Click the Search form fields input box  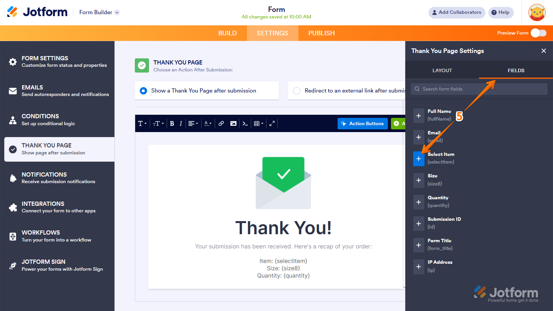478,89
